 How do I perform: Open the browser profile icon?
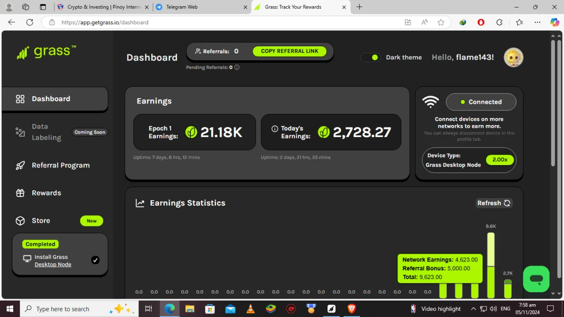pyautogui.click(x=9, y=7)
